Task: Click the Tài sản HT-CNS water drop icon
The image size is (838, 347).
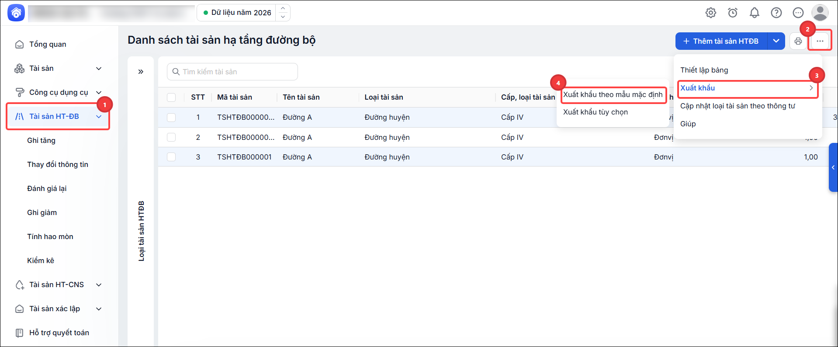Action: pos(20,285)
